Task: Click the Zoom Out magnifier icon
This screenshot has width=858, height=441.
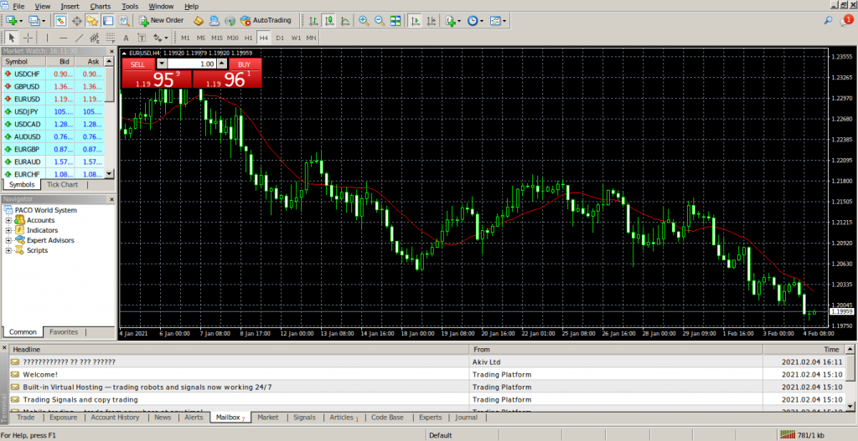Action: pos(379,20)
